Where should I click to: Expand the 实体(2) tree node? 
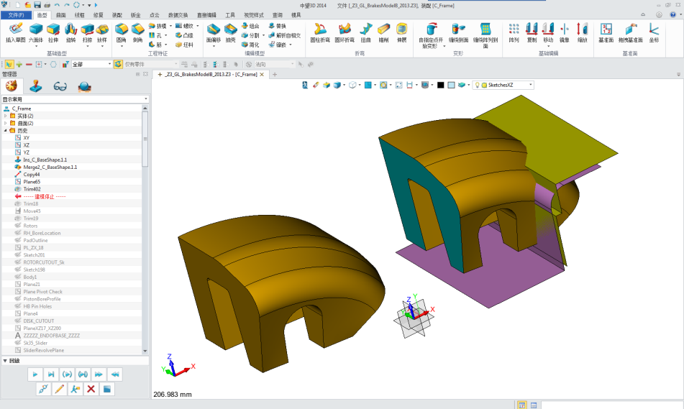[x=6, y=116]
